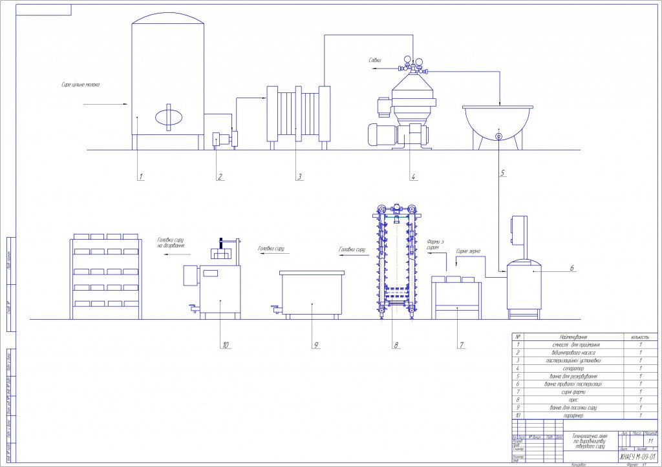Click the drain tap on the salting bath
This screenshot has height=467, width=662.
coord(277,309)
